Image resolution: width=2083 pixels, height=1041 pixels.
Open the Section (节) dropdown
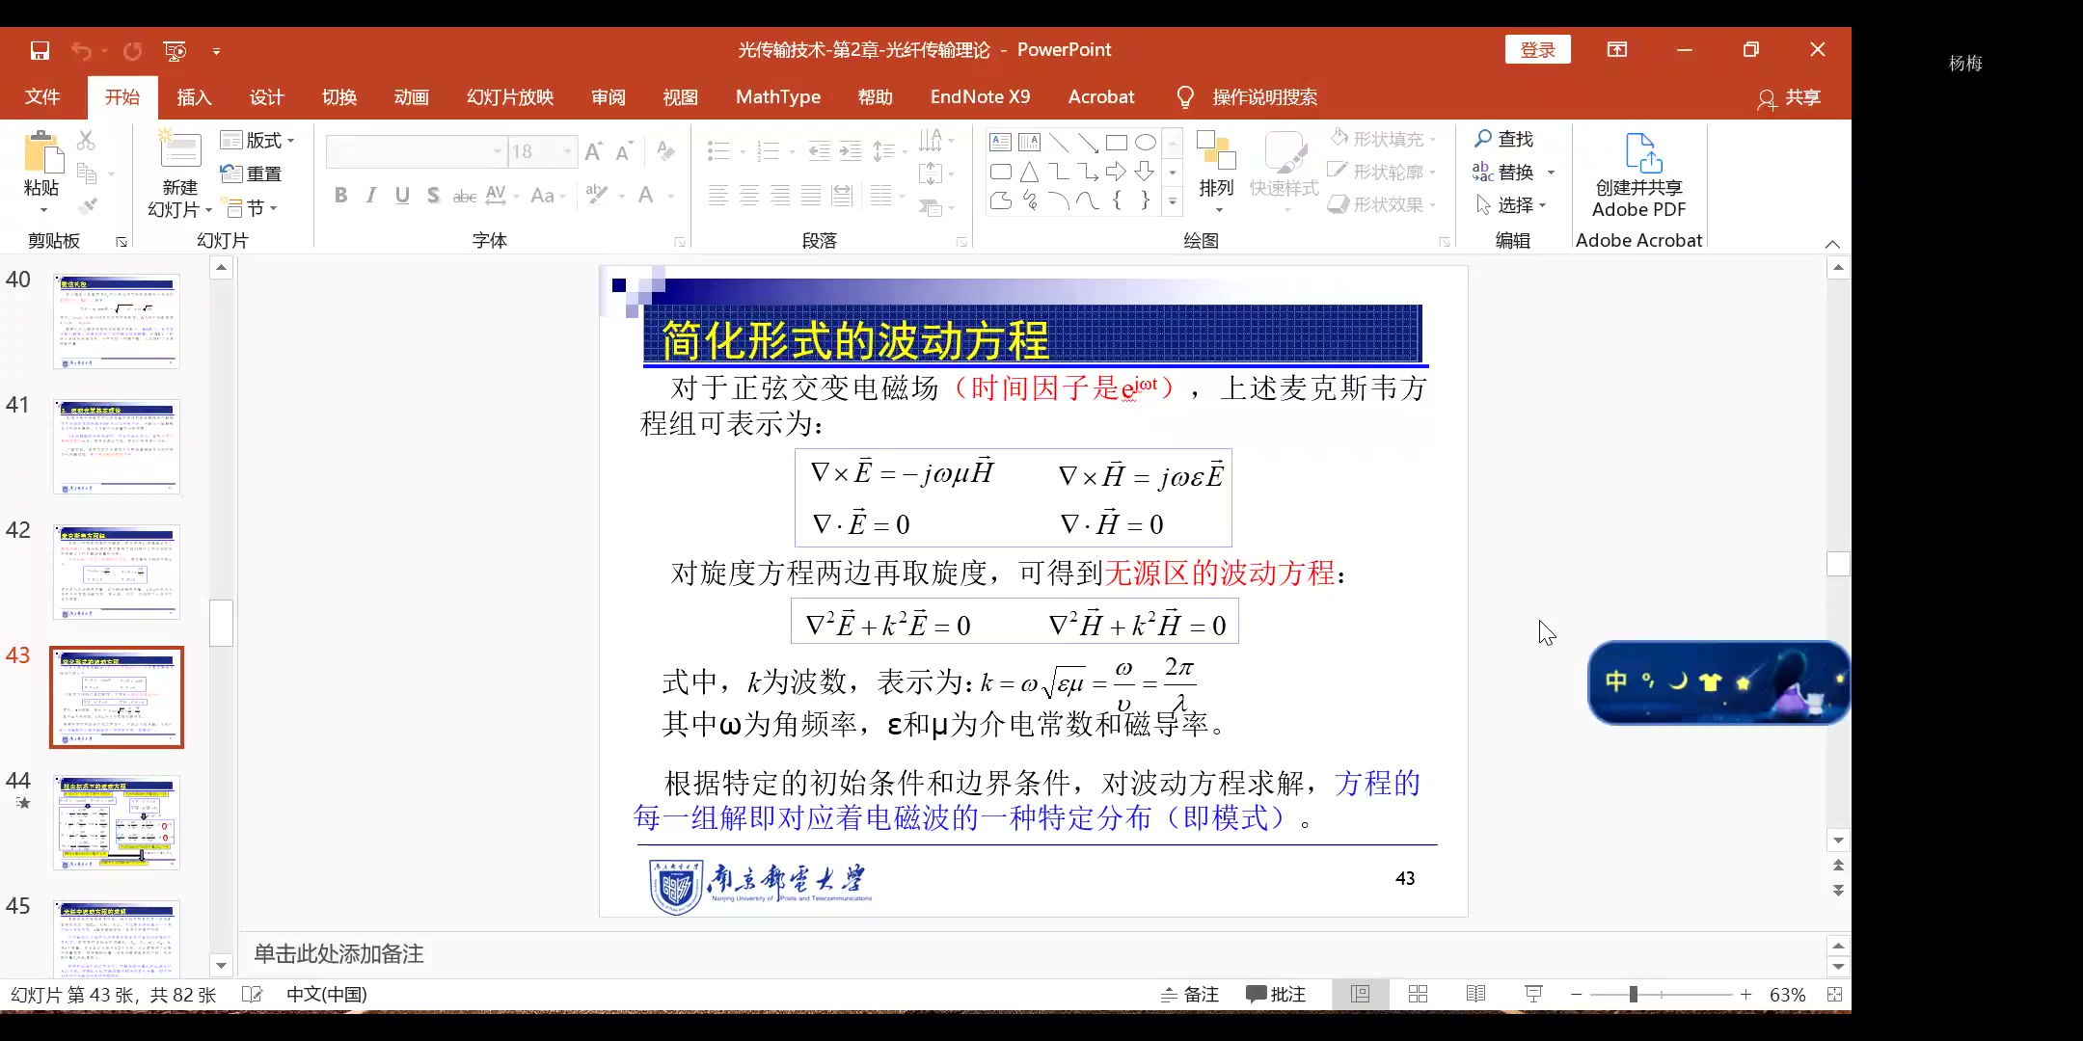point(250,207)
